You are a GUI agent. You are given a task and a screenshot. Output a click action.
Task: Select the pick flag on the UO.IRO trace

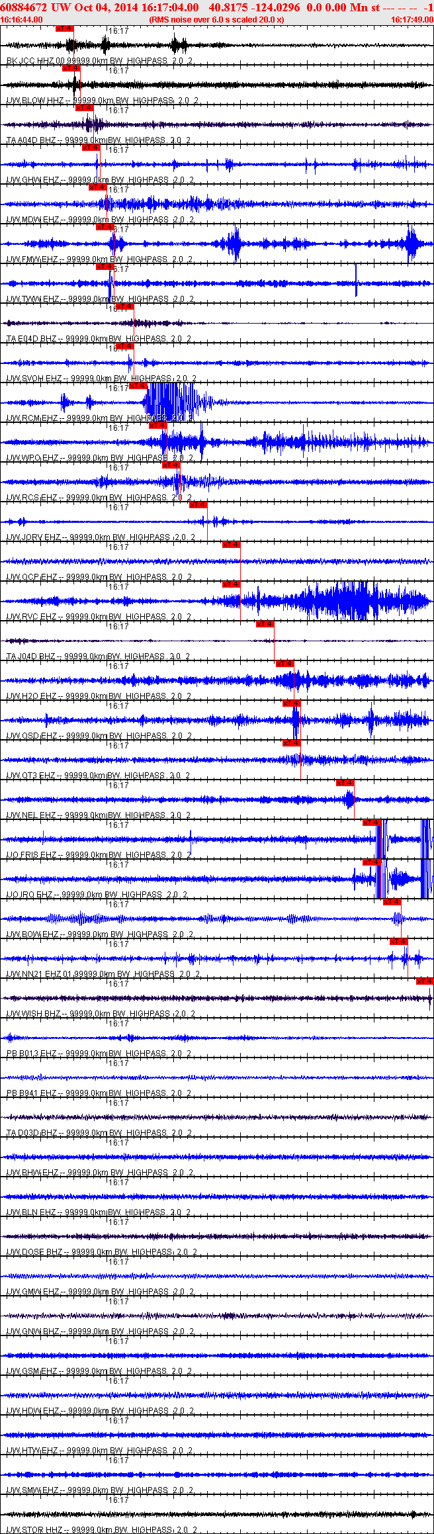tap(371, 862)
